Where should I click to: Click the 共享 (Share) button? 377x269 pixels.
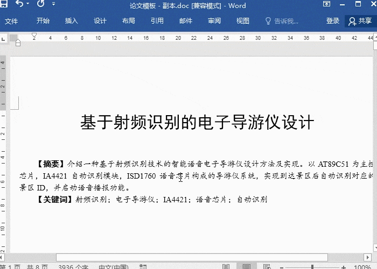click(360, 21)
